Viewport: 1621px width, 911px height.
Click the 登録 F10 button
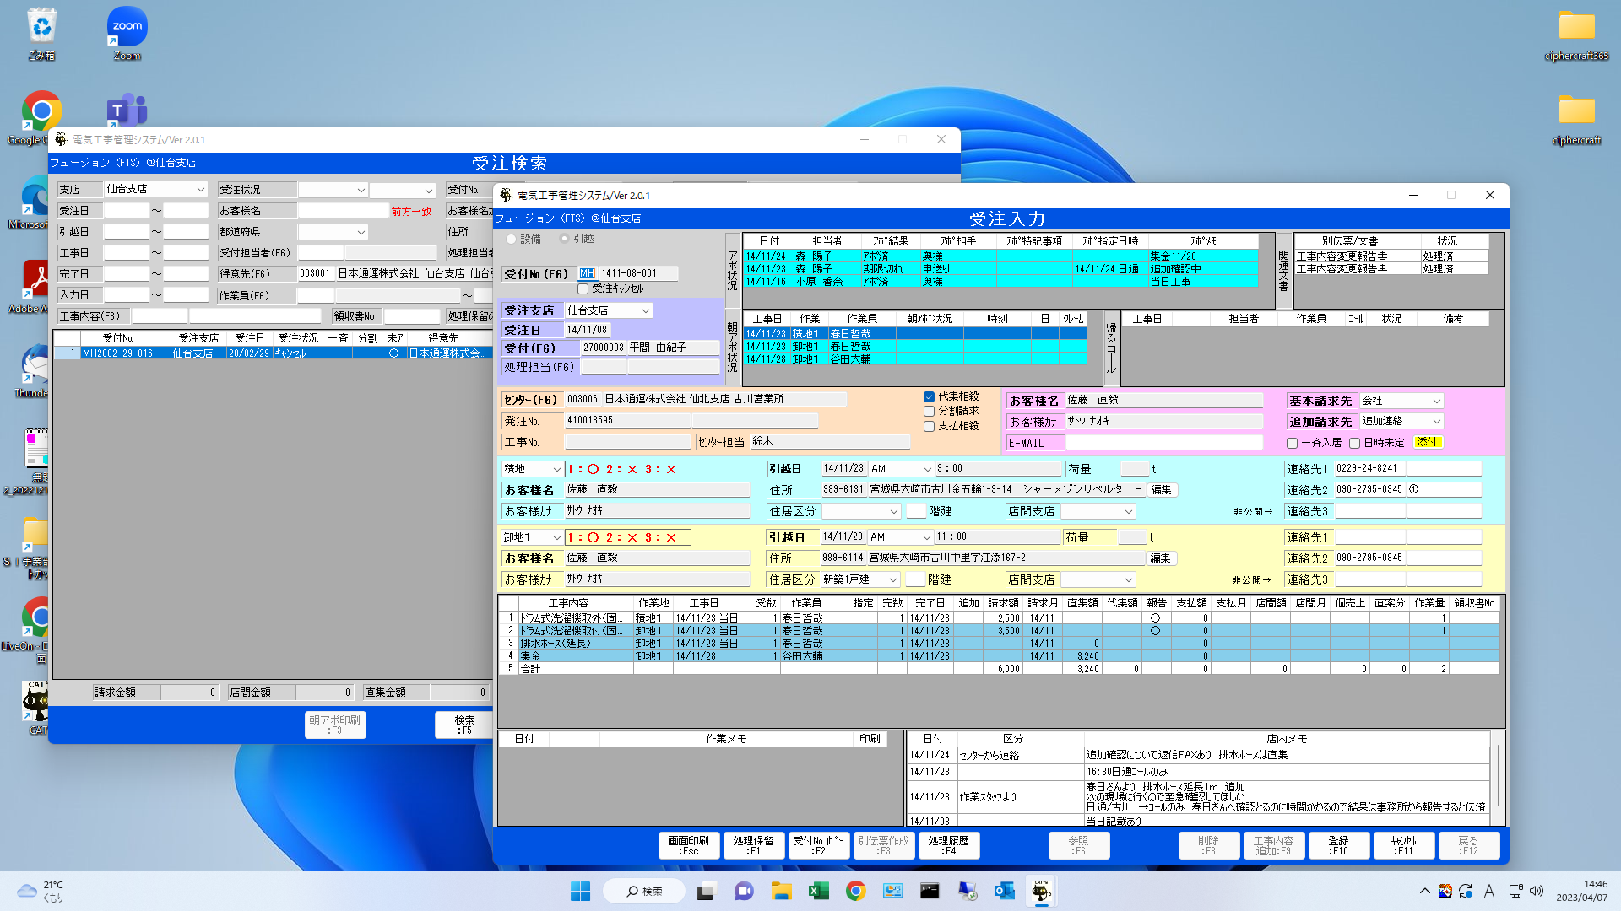click(x=1338, y=845)
